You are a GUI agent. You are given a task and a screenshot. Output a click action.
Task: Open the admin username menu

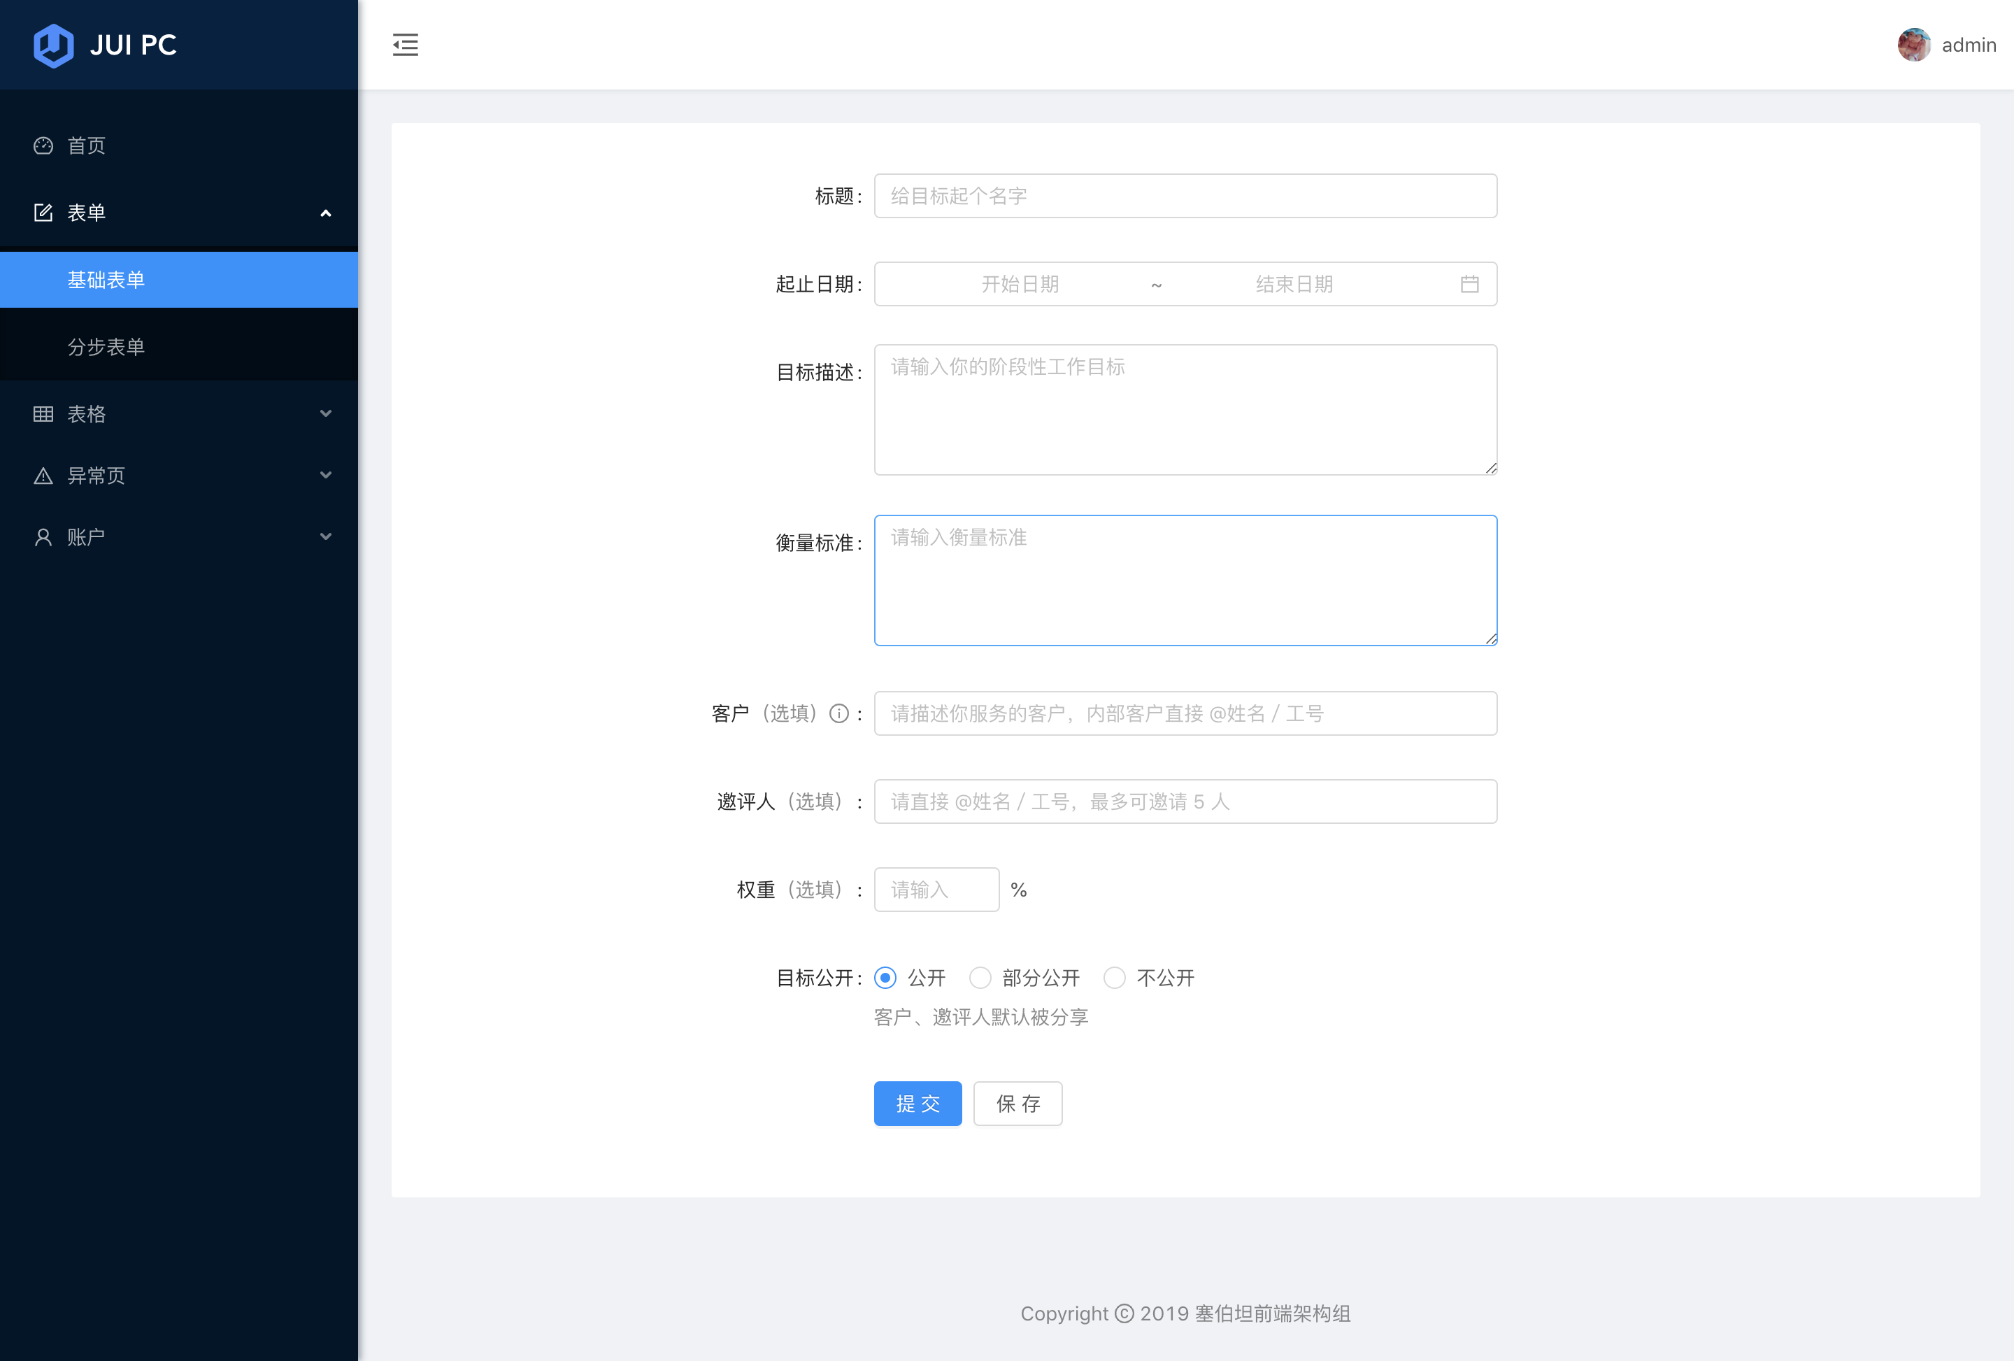(1969, 45)
